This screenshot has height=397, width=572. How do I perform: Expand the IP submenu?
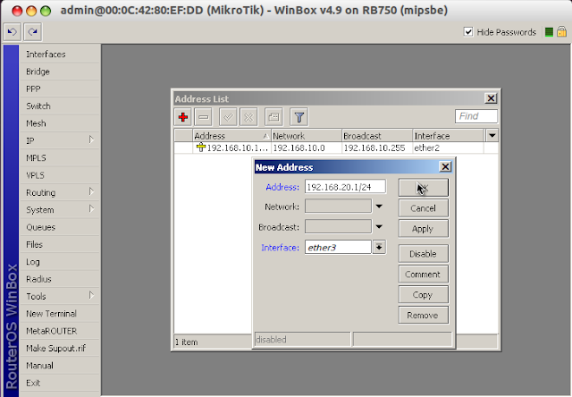[x=60, y=140]
